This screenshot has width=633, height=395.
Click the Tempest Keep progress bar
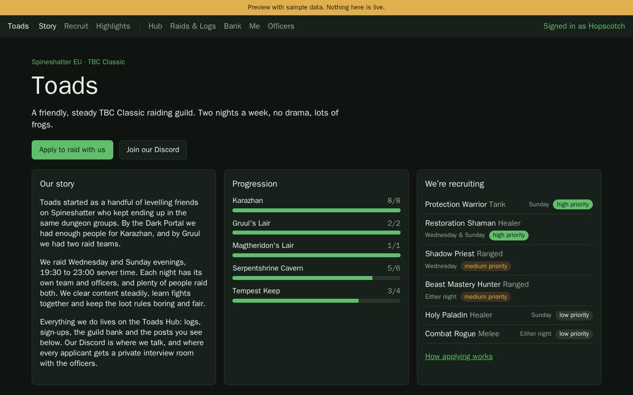click(x=316, y=301)
